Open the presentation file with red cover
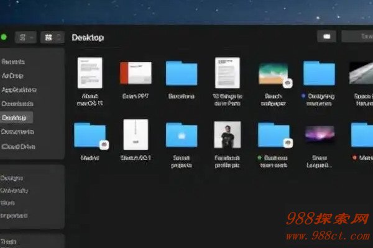Viewport: 373px width, 248px height. tap(136, 74)
